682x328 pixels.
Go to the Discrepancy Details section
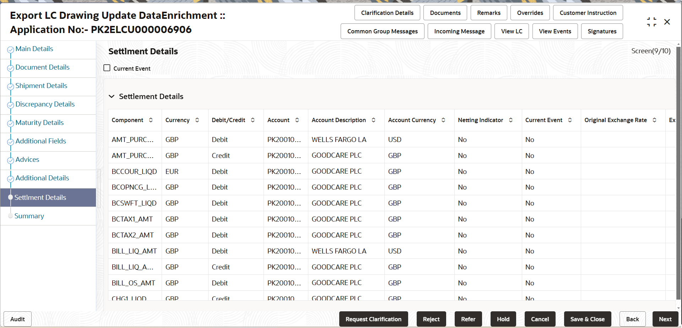tap(45, 104)
